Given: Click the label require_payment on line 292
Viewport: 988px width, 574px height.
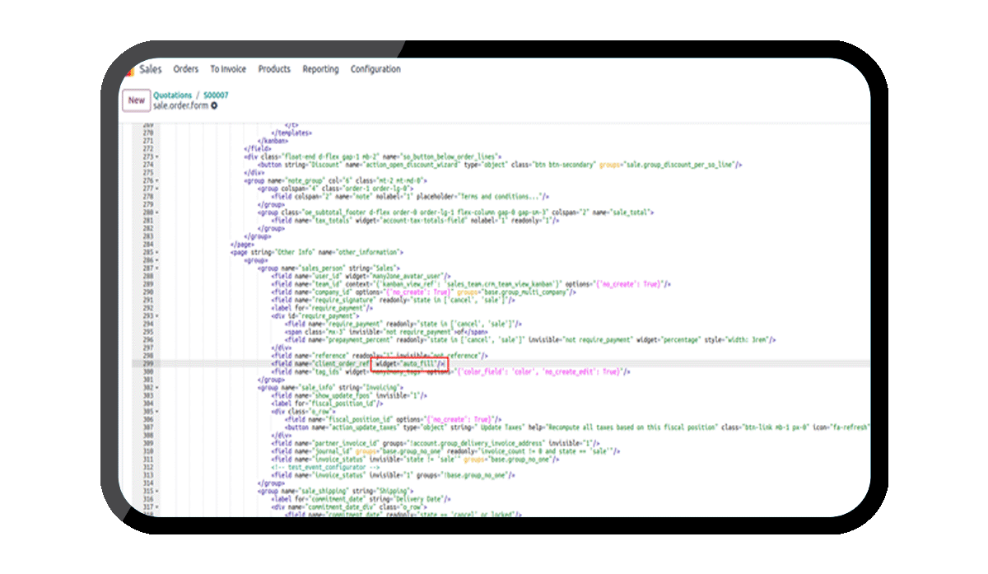Looking at the screenshot, I should 322,307.
